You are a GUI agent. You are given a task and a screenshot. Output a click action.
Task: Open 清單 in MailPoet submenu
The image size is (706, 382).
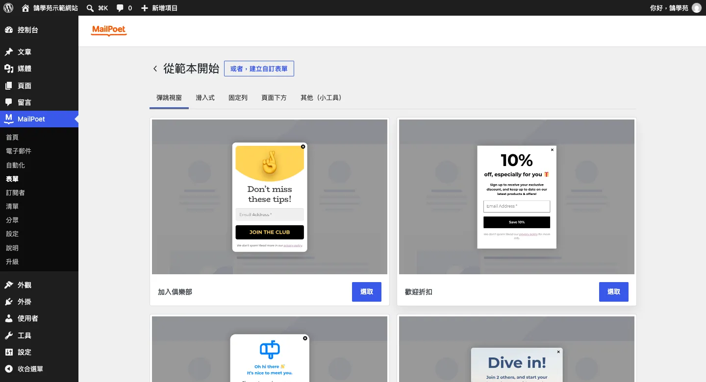[x=12, y=207]
